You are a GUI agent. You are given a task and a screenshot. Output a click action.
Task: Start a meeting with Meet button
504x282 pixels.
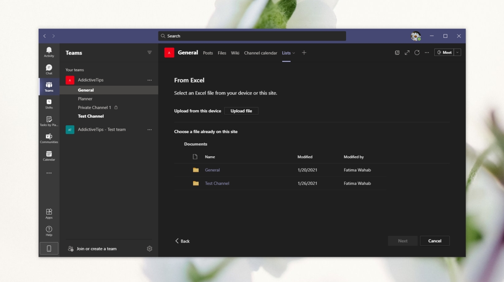[444, 53]
